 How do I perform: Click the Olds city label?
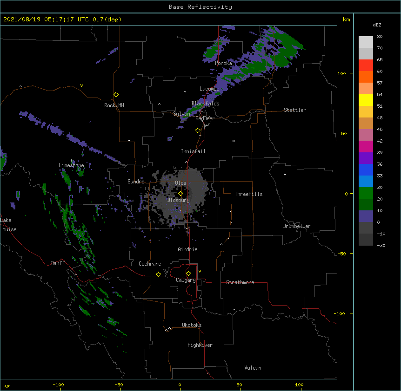click(x=180, y=183)
